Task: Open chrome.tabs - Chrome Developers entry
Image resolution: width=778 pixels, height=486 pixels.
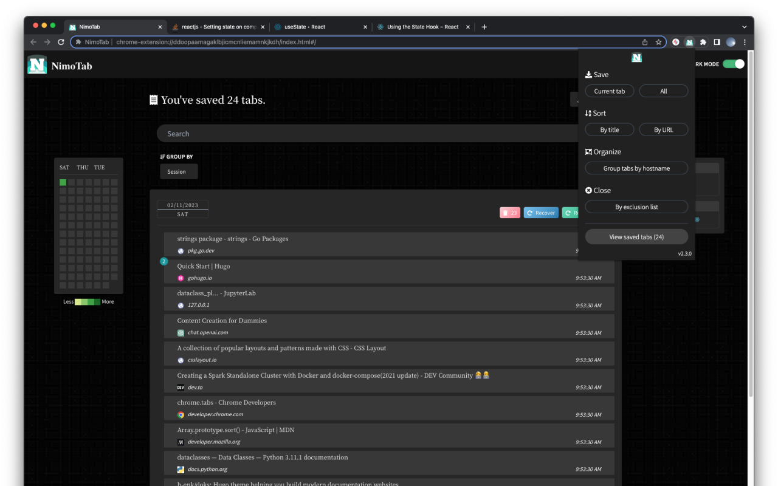Action: point(389,408)
